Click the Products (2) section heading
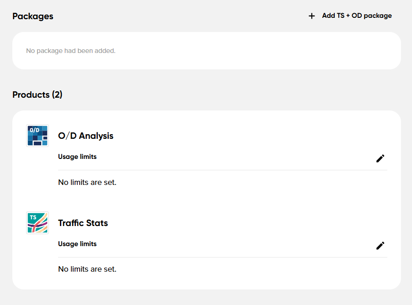The height and width of the screenshot is (305, 412). [37, 95]
